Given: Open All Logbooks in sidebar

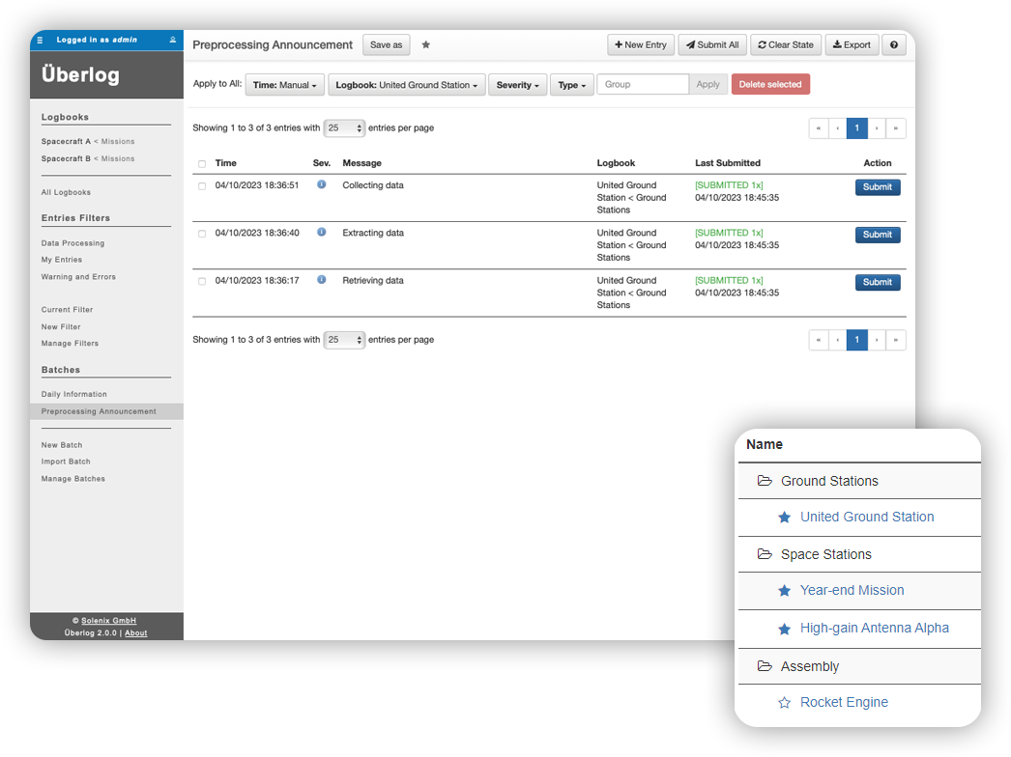Looking at the screenshot, I should (66, 193).
